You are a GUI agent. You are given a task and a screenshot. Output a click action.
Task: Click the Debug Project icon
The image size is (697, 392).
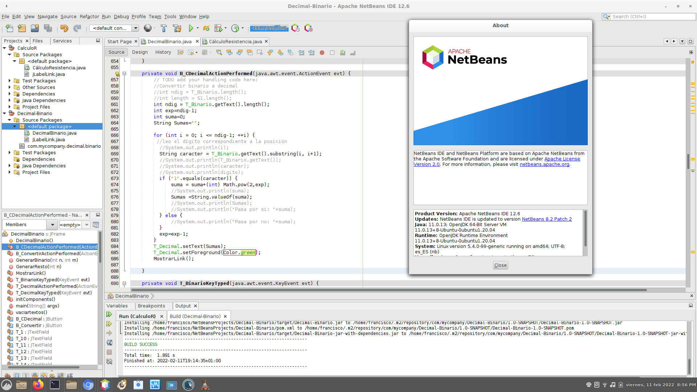(218, 28)
